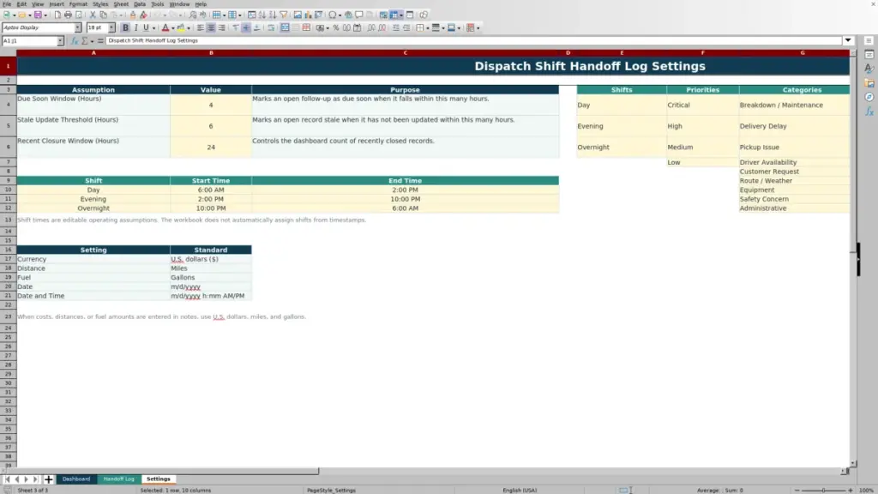Insert a pivot table
878x494 pixels.
click(x=319, y=15)
